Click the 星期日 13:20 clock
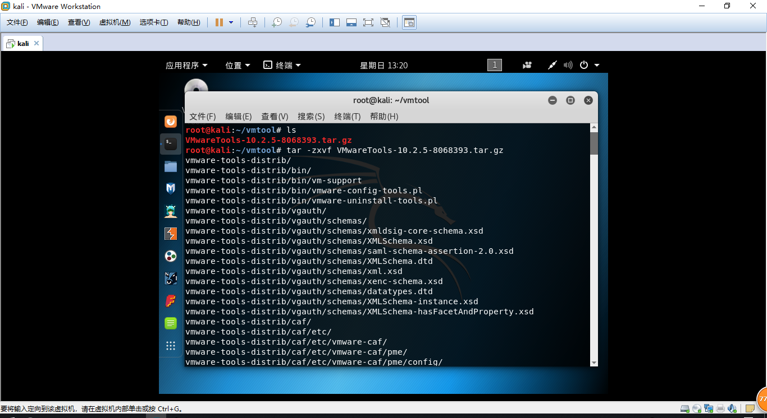Viewport: 767px width, 418px height. pos(384,66)
